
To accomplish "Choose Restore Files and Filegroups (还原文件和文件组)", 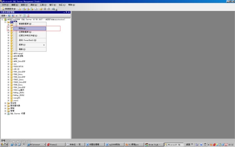I will click(30, 36).
